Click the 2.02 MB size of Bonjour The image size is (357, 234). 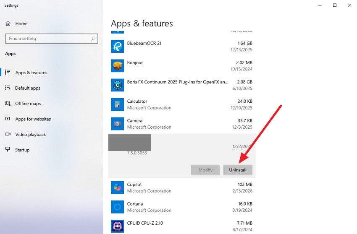(x=244, y=62)
